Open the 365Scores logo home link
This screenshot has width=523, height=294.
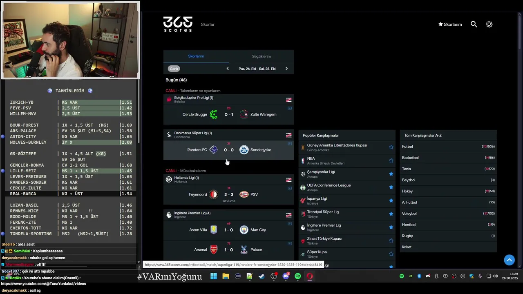coord(178,24)
